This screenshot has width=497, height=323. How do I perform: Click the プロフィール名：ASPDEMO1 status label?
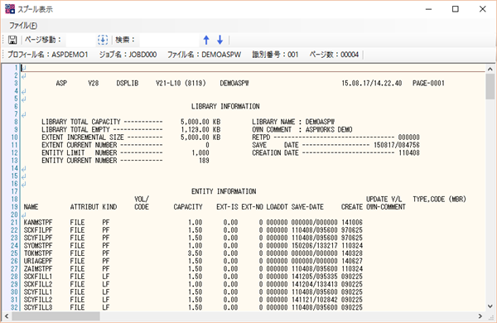click(47, 55)
